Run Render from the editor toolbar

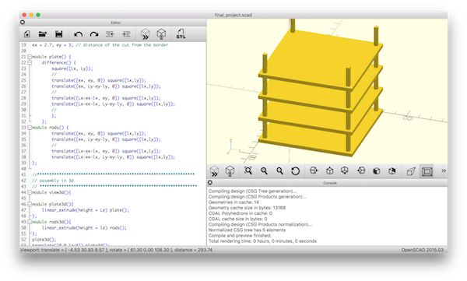click(161, 34)
